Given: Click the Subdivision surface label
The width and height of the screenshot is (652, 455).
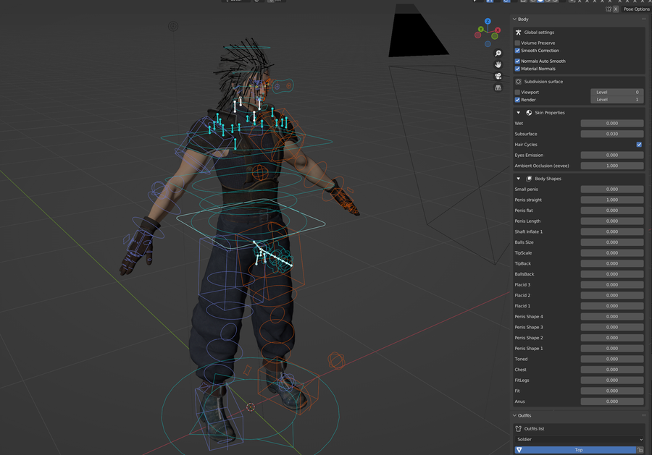Looking at the screenshot, I should point(543,82).
